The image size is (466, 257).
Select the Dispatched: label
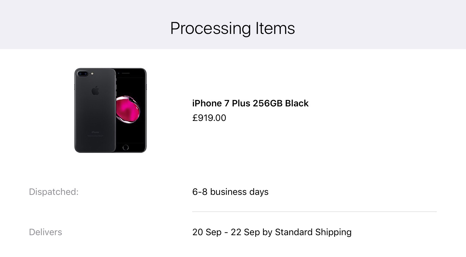pyautogui.click(x=54, y=192)
